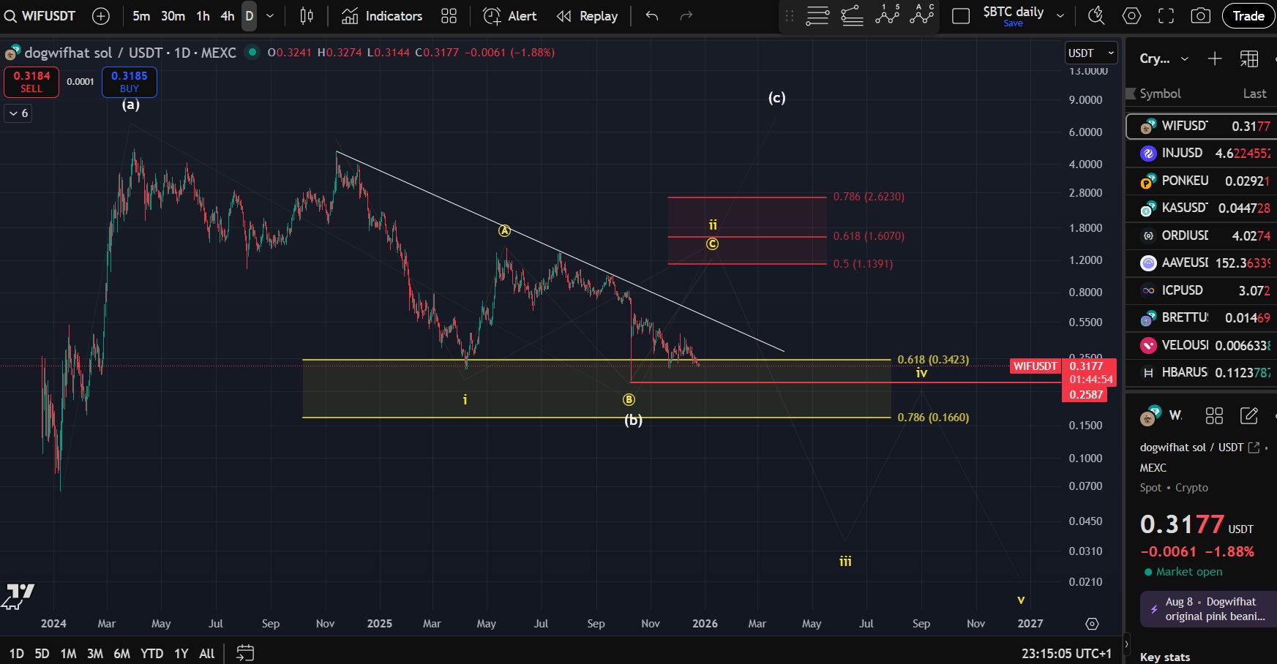Click the 0.3184 SELL button
The image size is (1277, 664).
31,82
